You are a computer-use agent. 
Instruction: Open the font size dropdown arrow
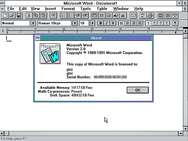point(93,23)
